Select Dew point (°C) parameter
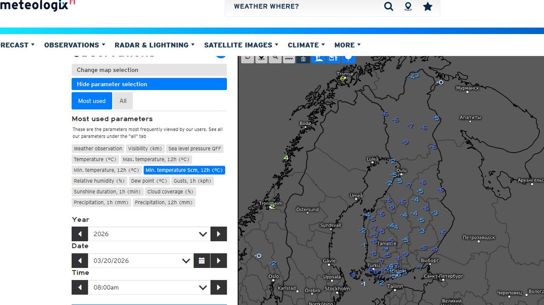This screenshot has height=305, width=544. pyautogui.click(x=149, y=181)
